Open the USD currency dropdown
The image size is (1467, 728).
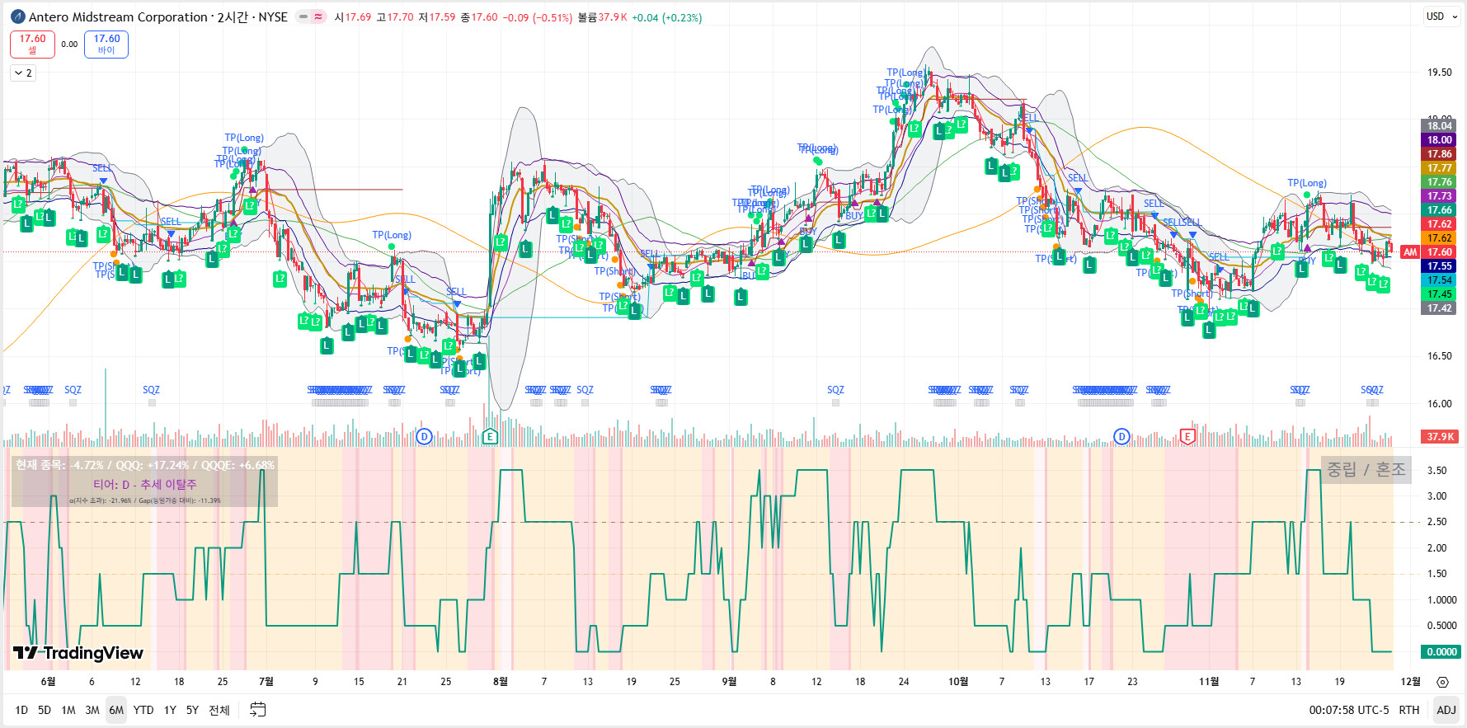1441,16
